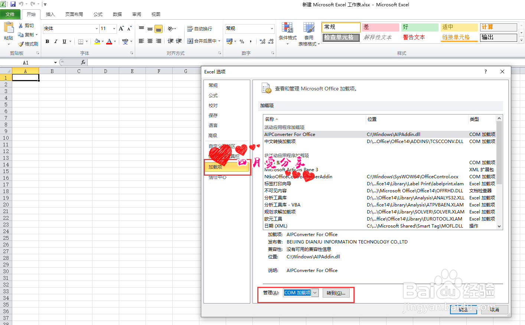The image size is (525, 325).
Task: Apply yellow fill color bucket
Action: click(x=97, y=42)
